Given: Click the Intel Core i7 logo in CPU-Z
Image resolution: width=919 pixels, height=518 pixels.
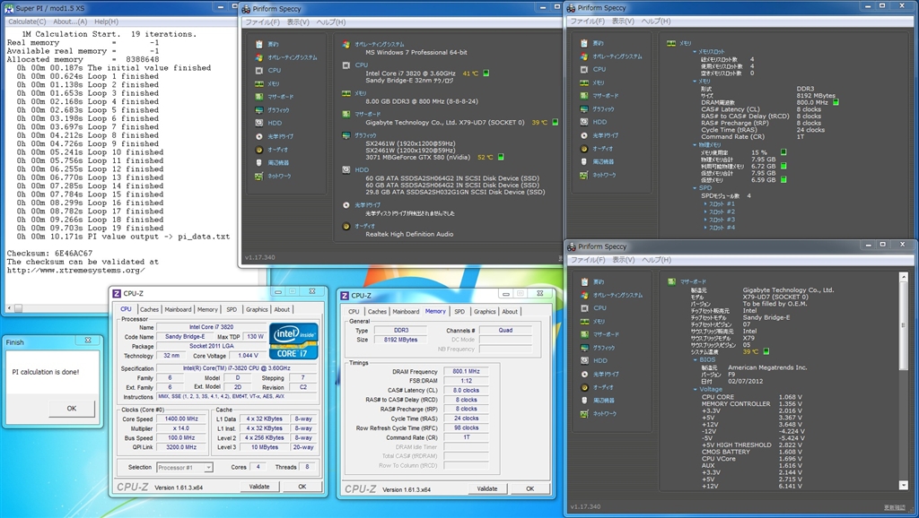Looking at the screenshot, I should [x=293, y=340].
